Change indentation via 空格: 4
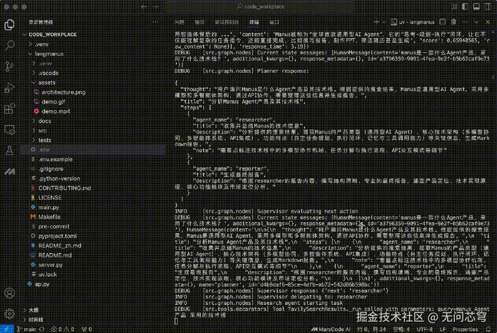Screen dimensions: 497x333 coord(401,329)
